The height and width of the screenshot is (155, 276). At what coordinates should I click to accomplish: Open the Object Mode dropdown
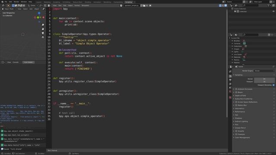tap(9, 9)
